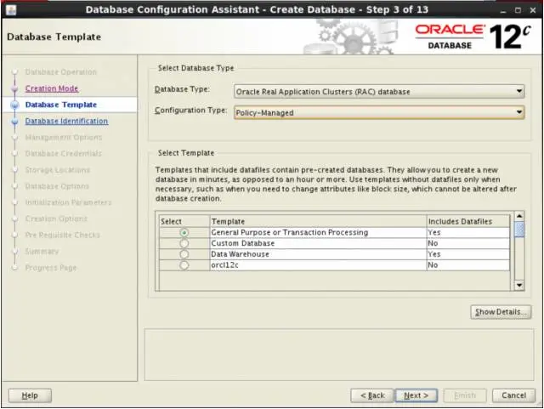
Task: Click the Help button
Action: click(x=30, y=395)
